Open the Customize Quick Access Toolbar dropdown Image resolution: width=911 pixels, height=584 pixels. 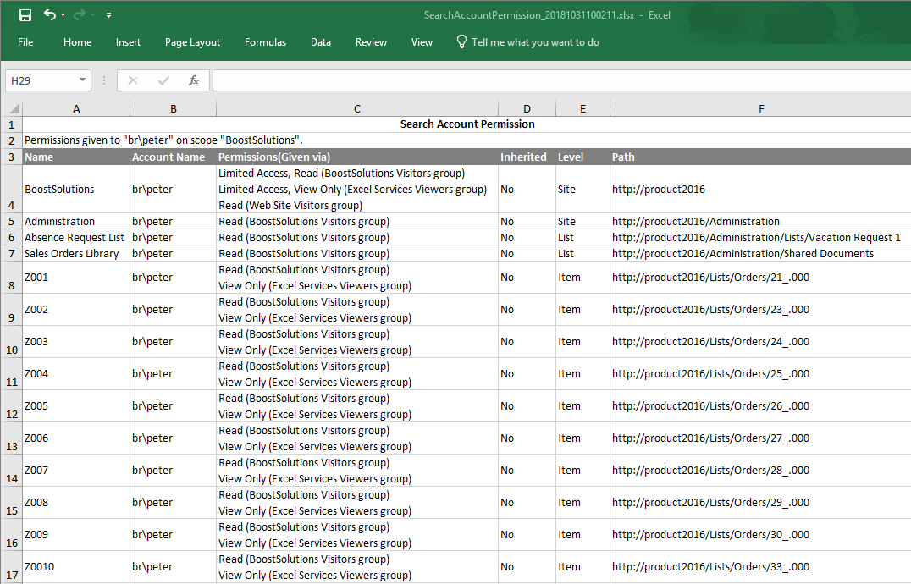[x=109, y=15]
